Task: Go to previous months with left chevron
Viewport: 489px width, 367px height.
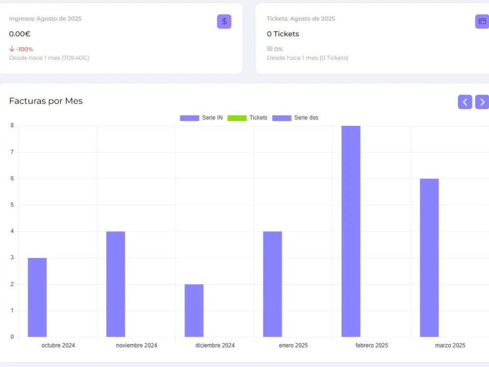Action: tap(465, 102)
